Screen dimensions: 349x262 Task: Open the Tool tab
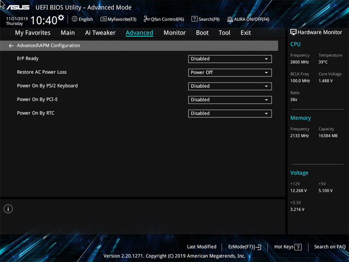[x=224, y=33]
